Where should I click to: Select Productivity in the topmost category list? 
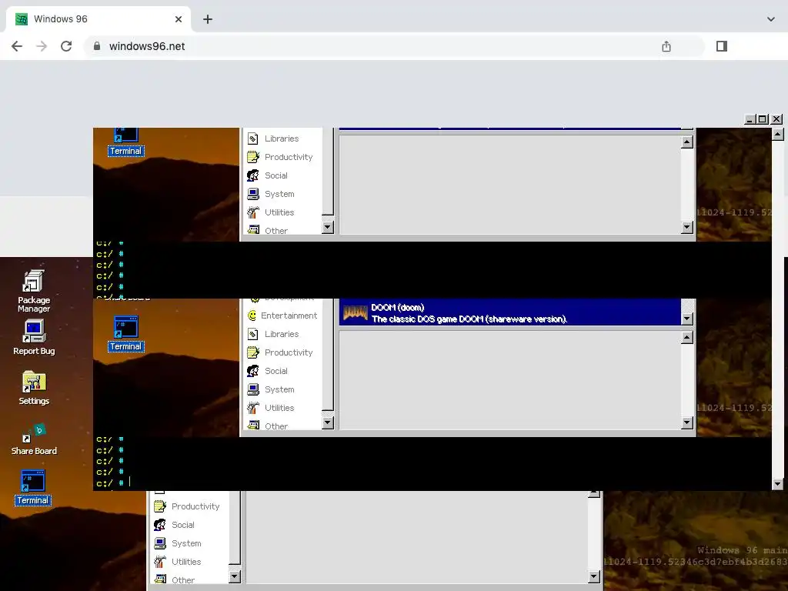pos(289,157)
